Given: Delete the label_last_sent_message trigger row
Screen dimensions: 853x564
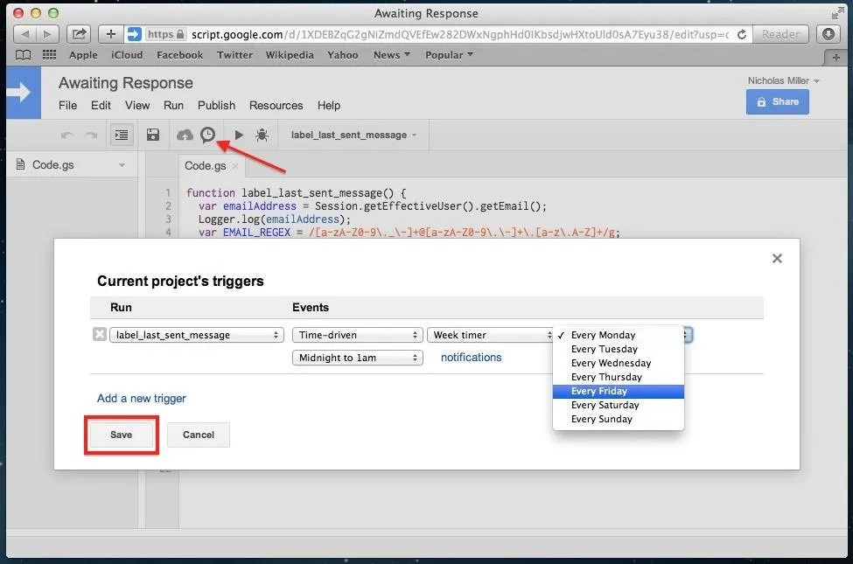Looking at the screenshot, I should coord(100,335).
